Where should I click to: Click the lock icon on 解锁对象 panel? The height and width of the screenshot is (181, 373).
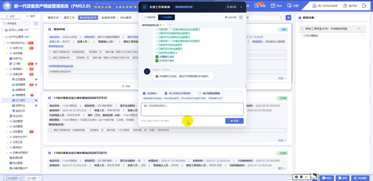coord(300,18)
